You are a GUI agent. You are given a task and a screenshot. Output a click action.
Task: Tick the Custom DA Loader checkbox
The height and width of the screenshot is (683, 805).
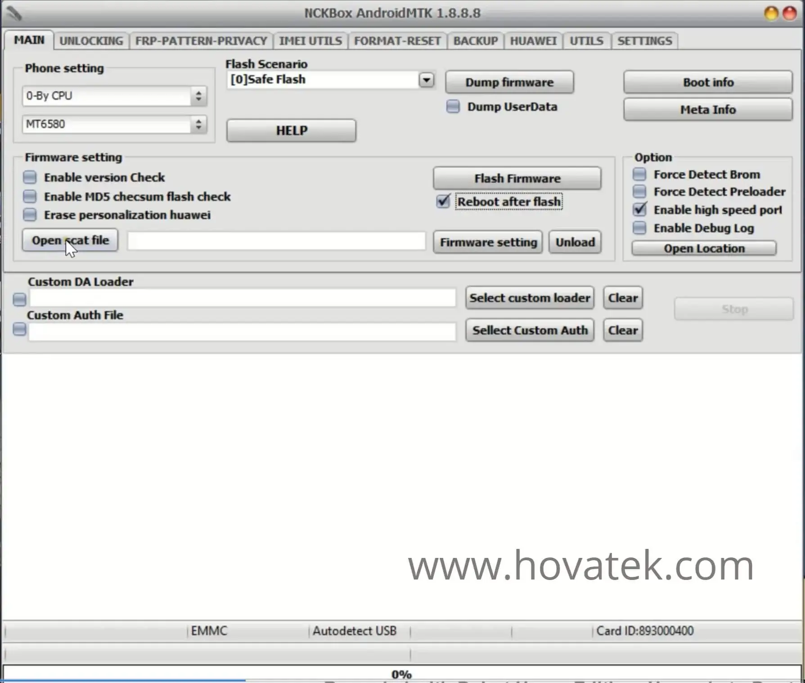pyautogui.click(x=19, y=299)
